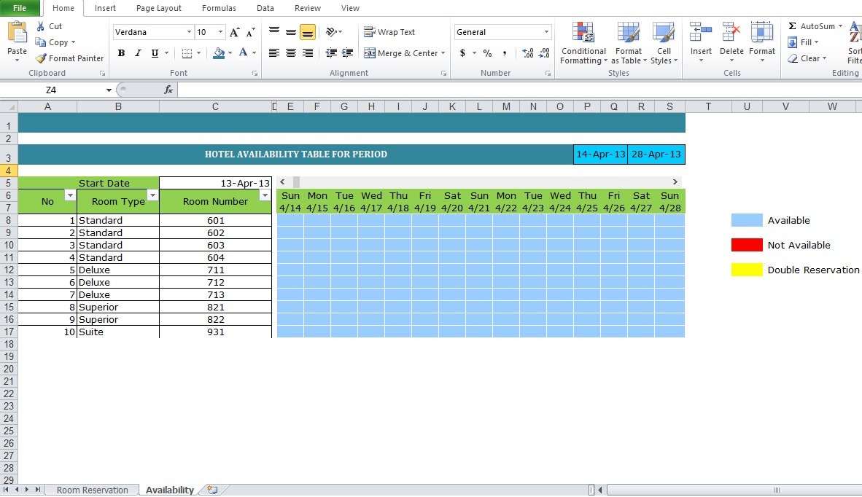Click the Insert Function fx button
This screenshot has height=497, width=862.
point(168,90)
